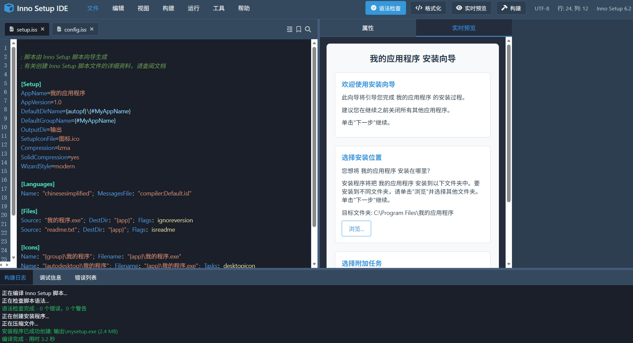Open the 工具 menu

pos(219,8)
